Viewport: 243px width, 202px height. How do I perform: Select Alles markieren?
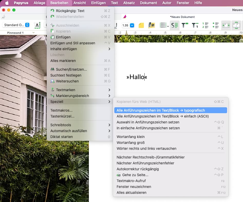click(80, 61)
